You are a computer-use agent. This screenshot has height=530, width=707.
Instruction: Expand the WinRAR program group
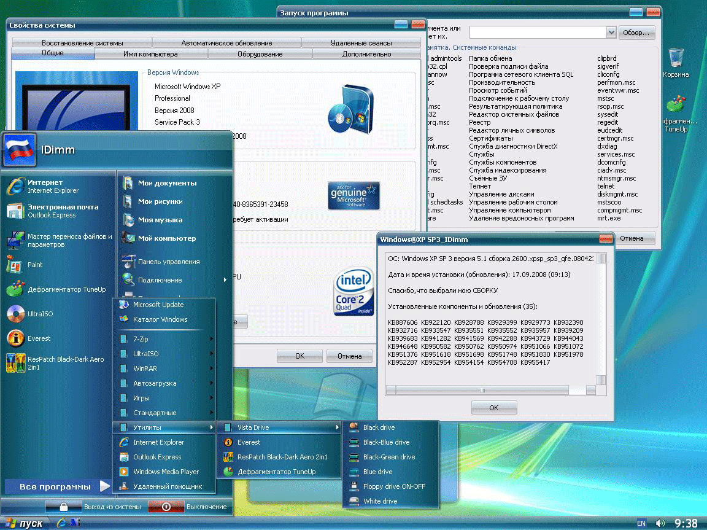pyautogui.click(x=164, y=368)
